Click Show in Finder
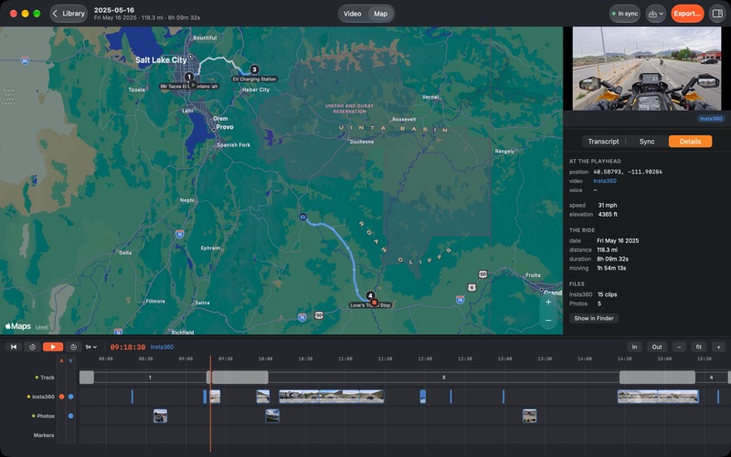This screenshot has height=457, width=731. [x=593, y=318]
